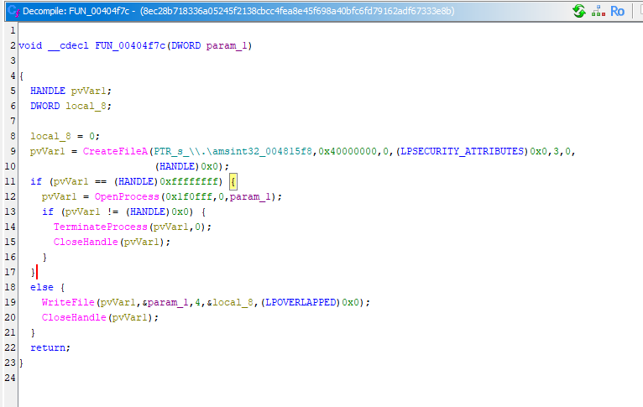This screenshot has width=643, height=407.
Task: Open the data flow graph icon
Action: click(x=599, y=11)
